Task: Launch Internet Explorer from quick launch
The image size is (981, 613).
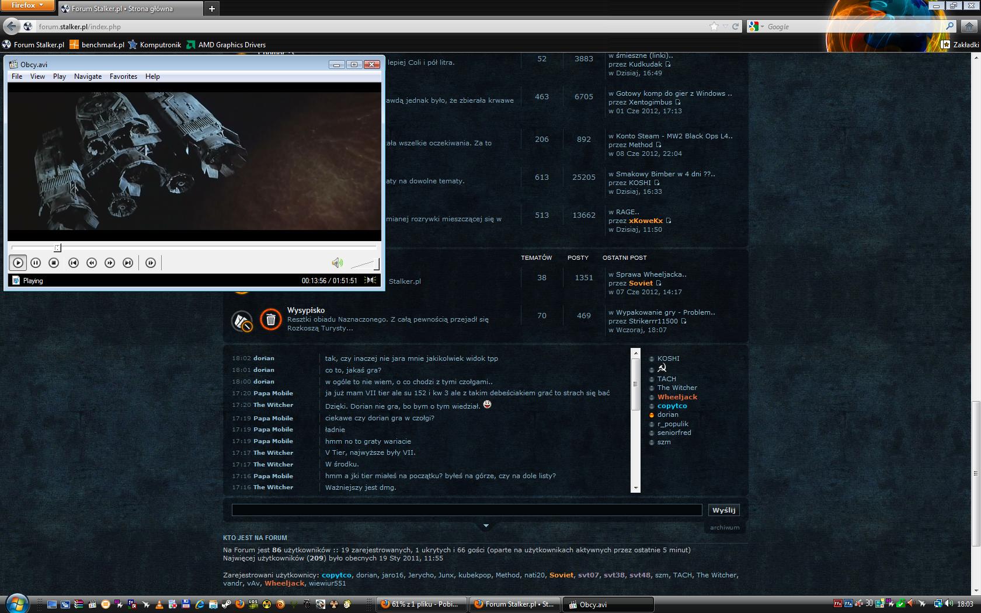Action: tap(200, 605)
